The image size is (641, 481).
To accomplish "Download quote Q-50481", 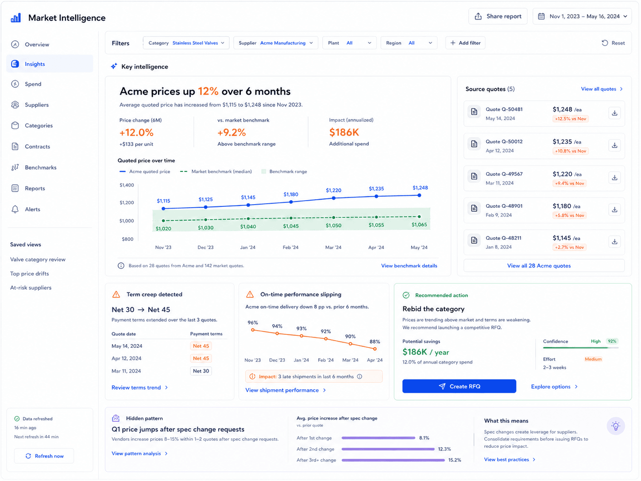I will [x=614, y=113].
